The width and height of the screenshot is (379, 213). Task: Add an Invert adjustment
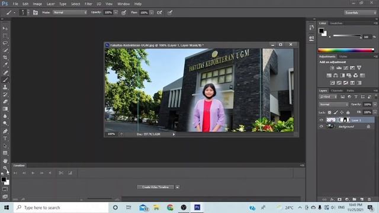(333, 83)
